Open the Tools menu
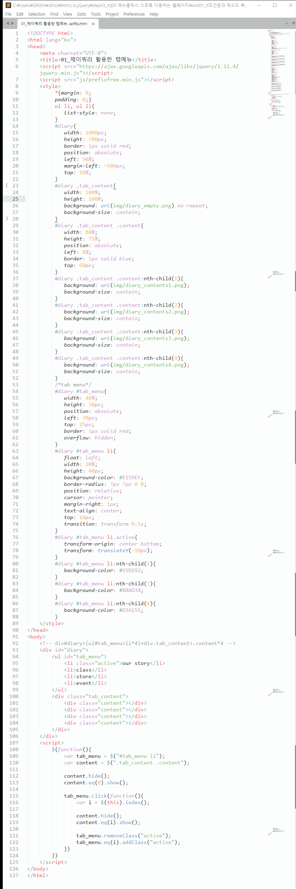 [96, 14]
